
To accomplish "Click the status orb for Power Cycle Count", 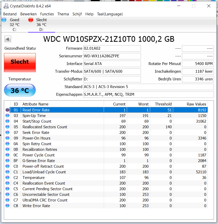I will [7, 155].
